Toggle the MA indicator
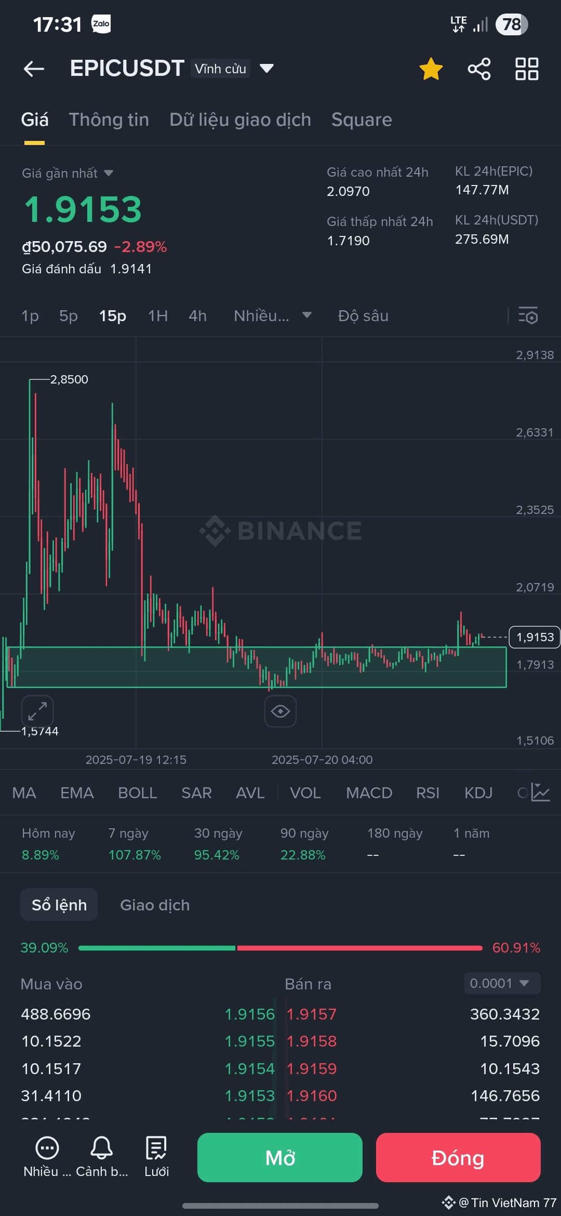The image size is (561, 1216). (x=24, y=792)
